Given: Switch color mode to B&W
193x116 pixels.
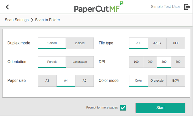Looking at the screenshot, I should (x=176, y=81).
